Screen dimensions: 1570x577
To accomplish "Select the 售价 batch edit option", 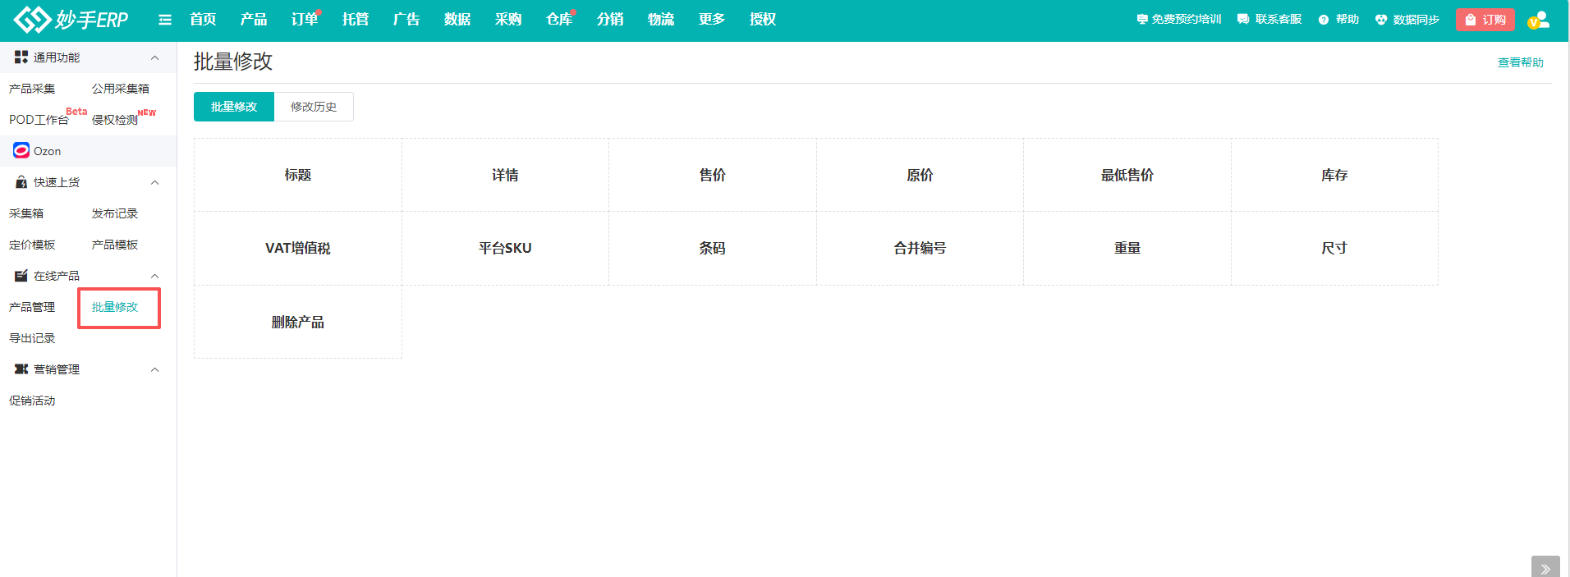I will (x=713, y=175).
